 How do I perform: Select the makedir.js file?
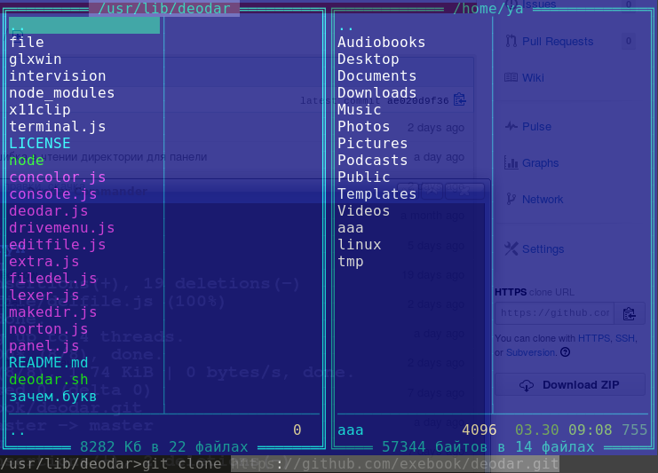click(53, 312)
